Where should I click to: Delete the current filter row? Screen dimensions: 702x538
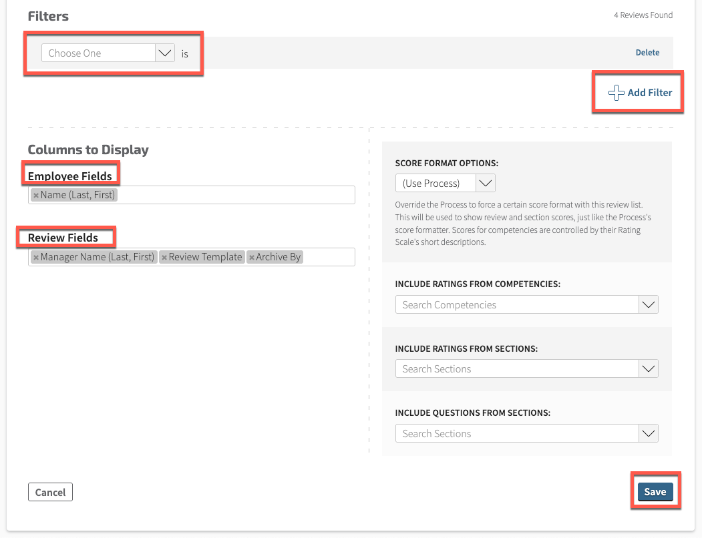coord(647,52)
